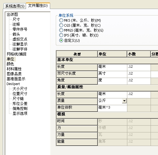Click the 单位体积 cell 毫米^3
The height and width of the screenshot is (155, 158).
pyautogui.click(x=112, y=108)
